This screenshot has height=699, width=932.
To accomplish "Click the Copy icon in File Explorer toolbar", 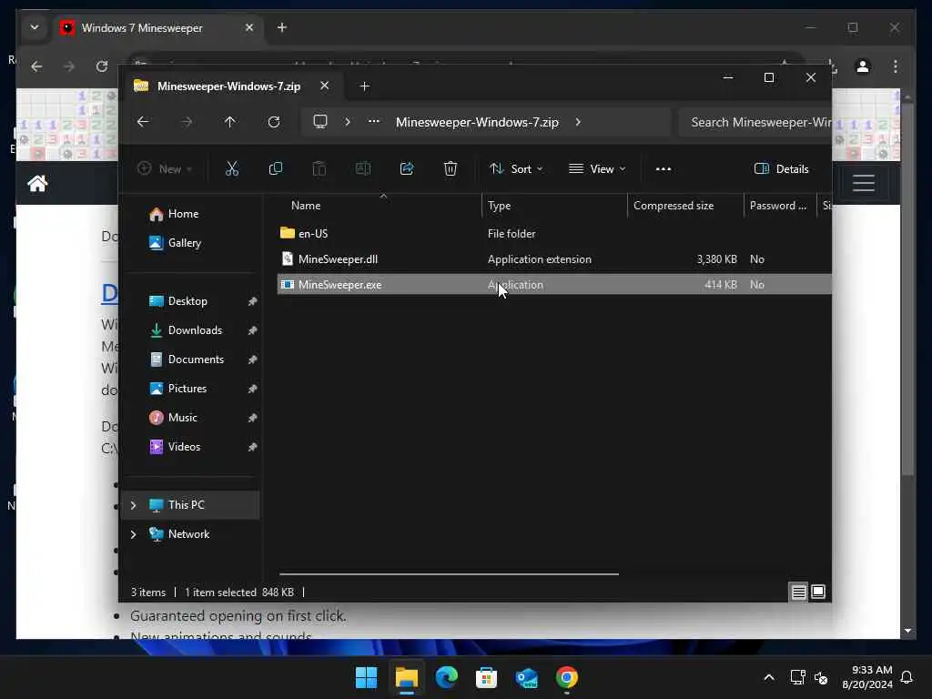I will (x=275, y=168).
